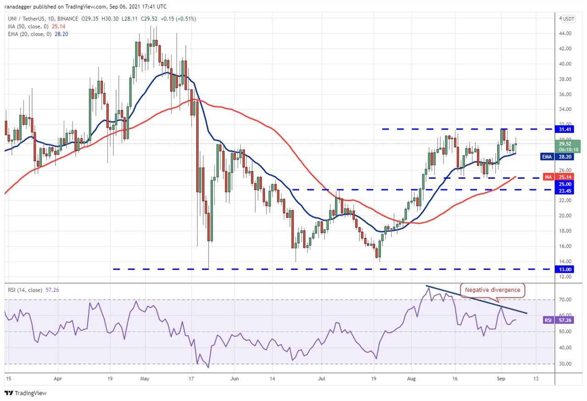Click the 13.00 bottom support level tag

(565, 269)
